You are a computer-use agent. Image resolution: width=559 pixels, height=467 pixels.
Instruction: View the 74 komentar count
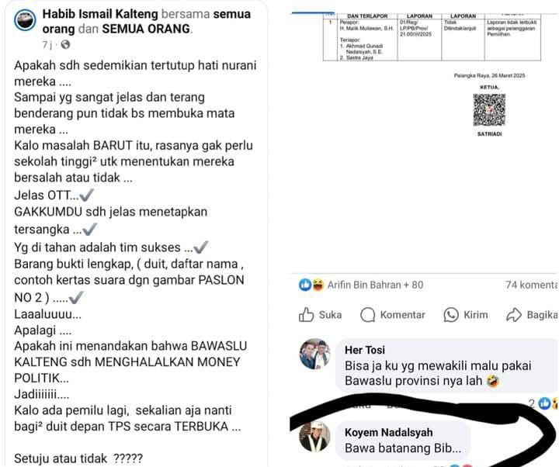[532, 285]
